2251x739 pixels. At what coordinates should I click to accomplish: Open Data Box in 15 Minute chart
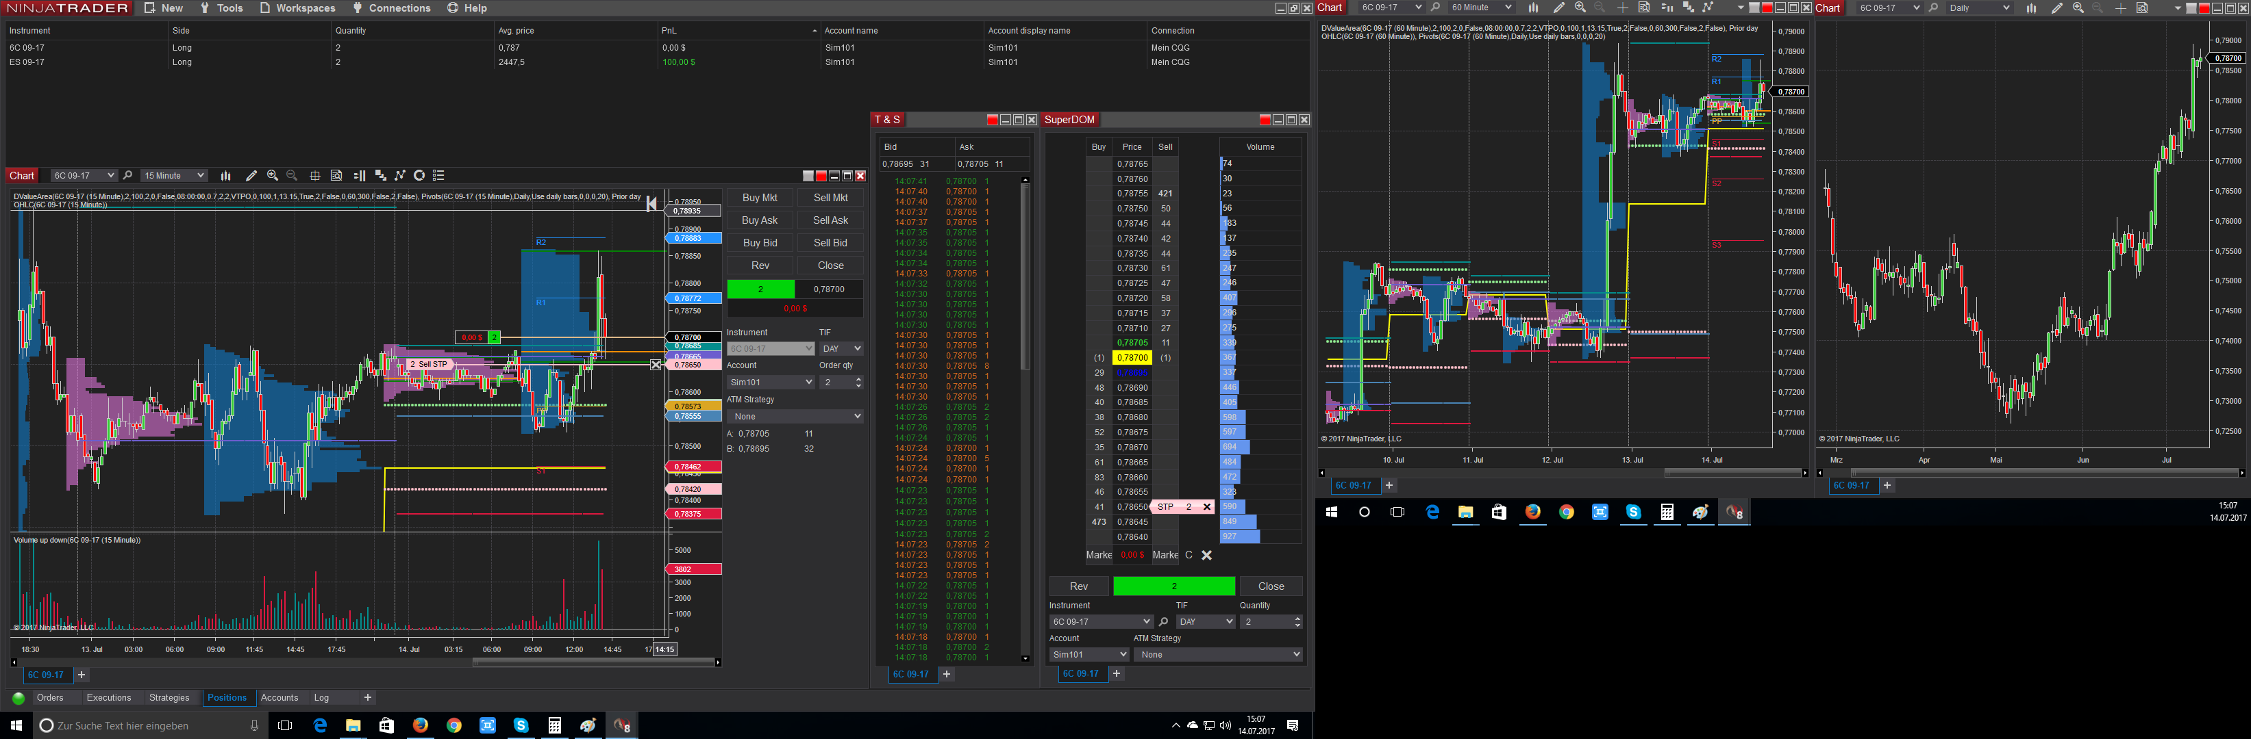[x=336, y=175]
